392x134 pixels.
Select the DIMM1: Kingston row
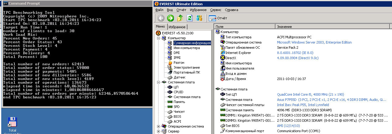[303, 115]
